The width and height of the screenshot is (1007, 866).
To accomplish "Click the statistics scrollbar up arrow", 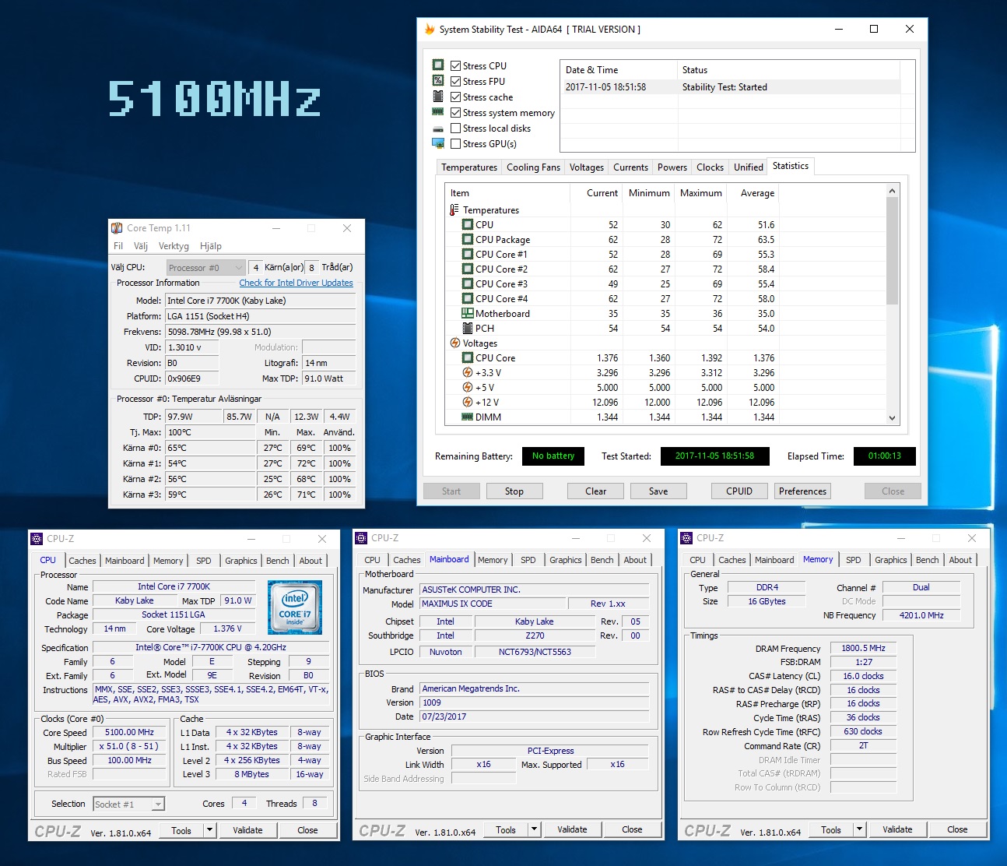I will 892,191.
